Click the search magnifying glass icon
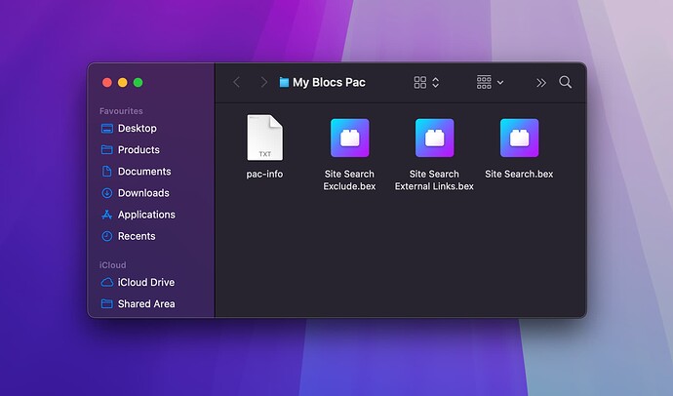 (x=566, y=83)
